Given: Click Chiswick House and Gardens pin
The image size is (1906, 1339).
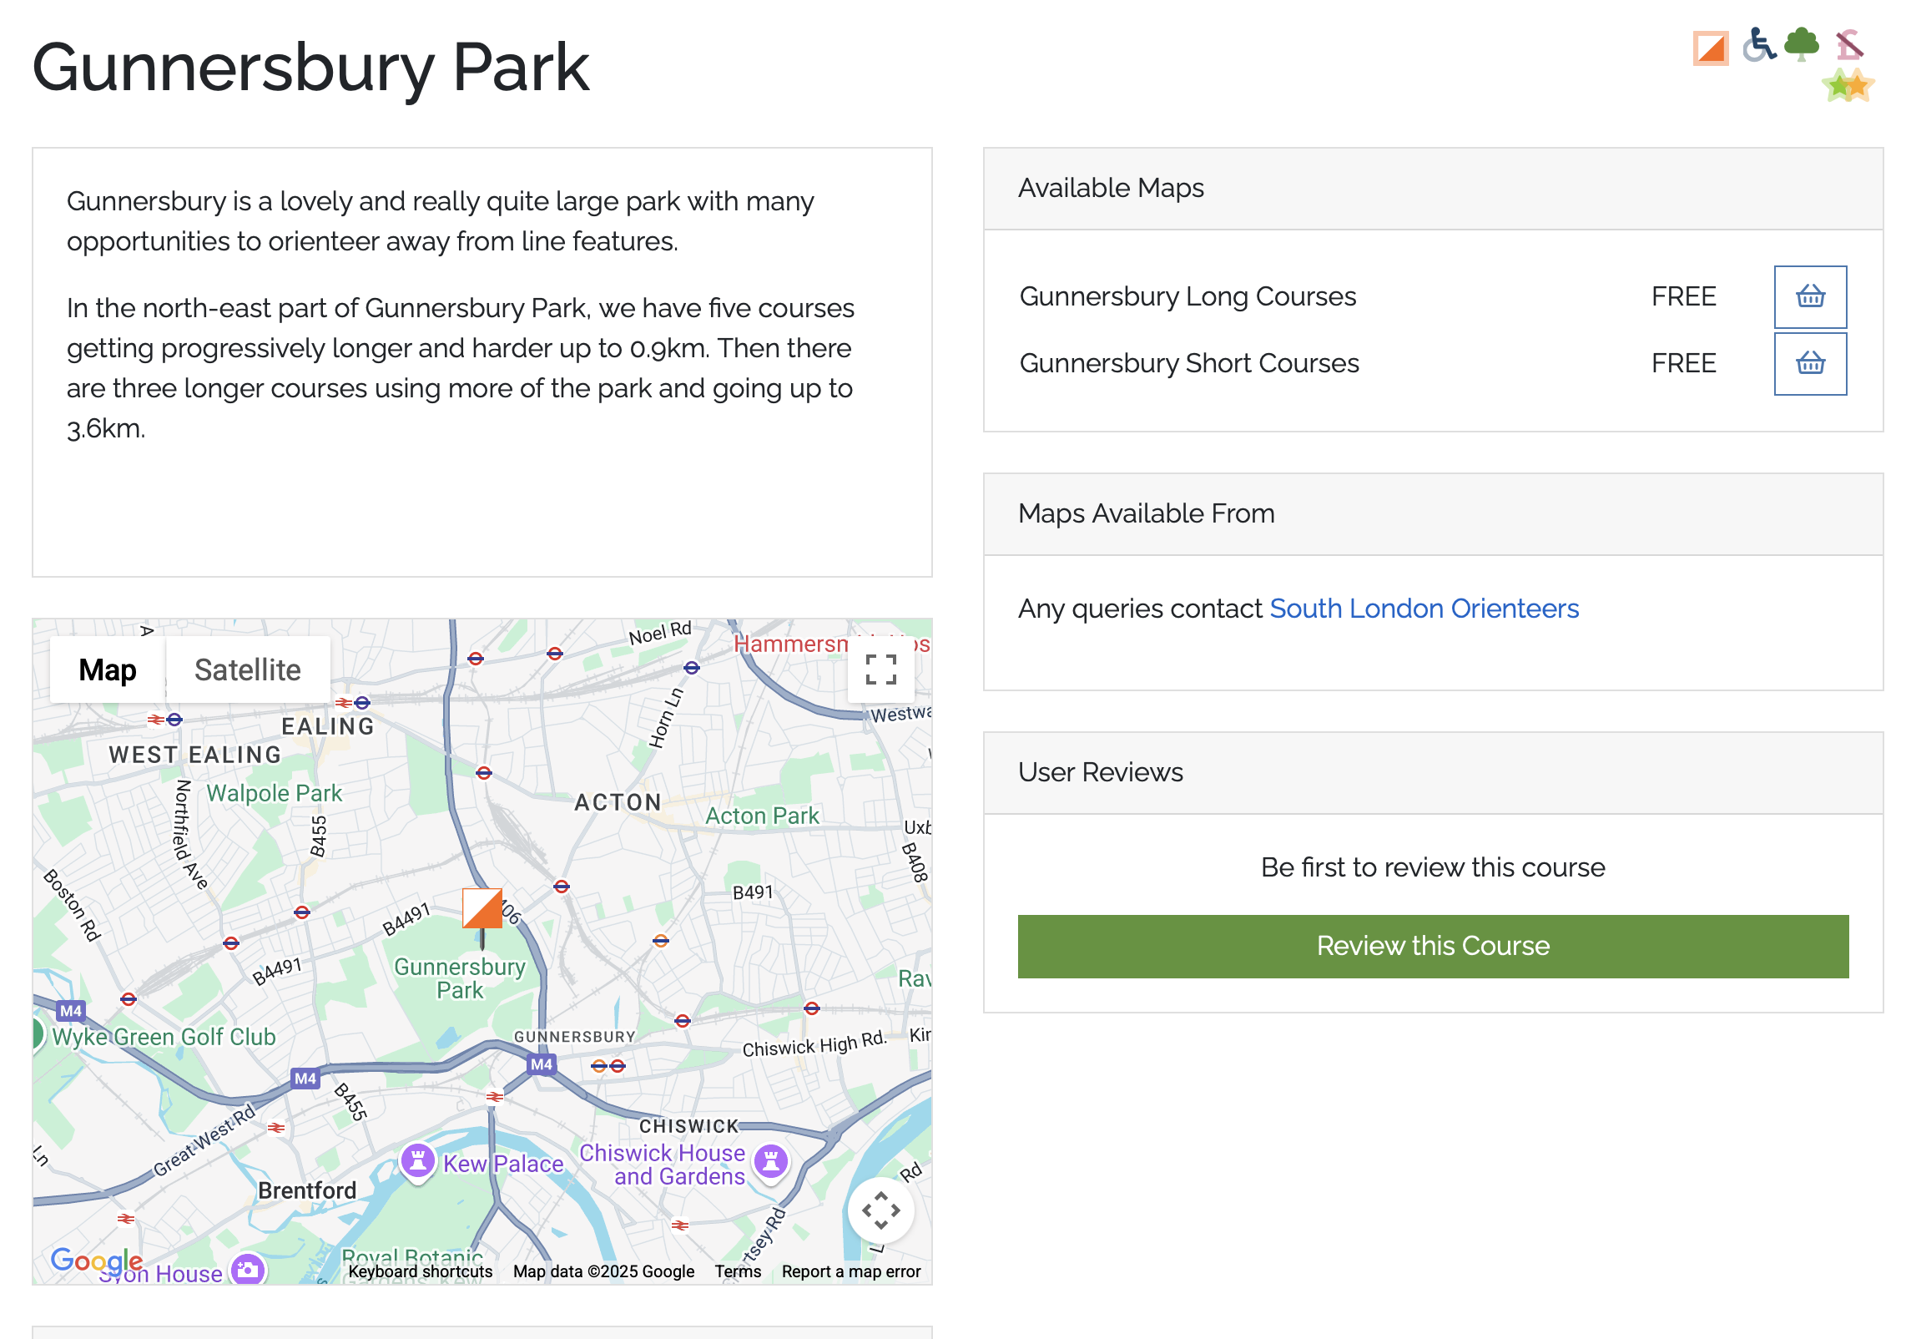Looking at the screenshot, I should (x=771, y=1160).
